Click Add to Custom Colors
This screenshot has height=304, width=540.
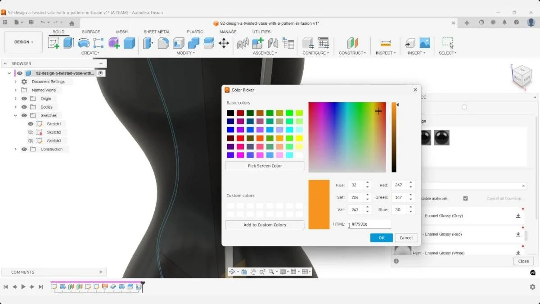265,224
